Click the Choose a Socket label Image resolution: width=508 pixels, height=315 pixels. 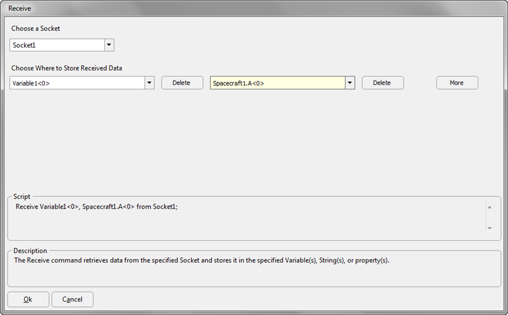[36, 29]
